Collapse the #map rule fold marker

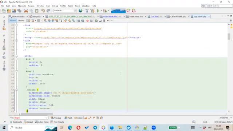click(x=16, y=71)
